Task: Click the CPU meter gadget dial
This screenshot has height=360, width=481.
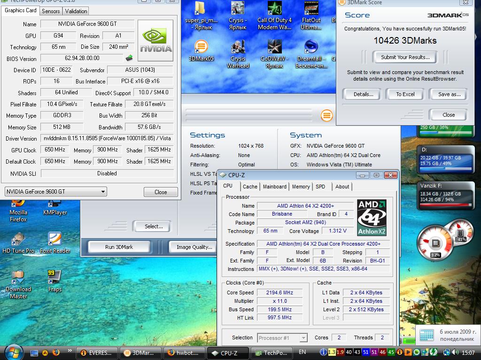Action: tap(435, 243)
